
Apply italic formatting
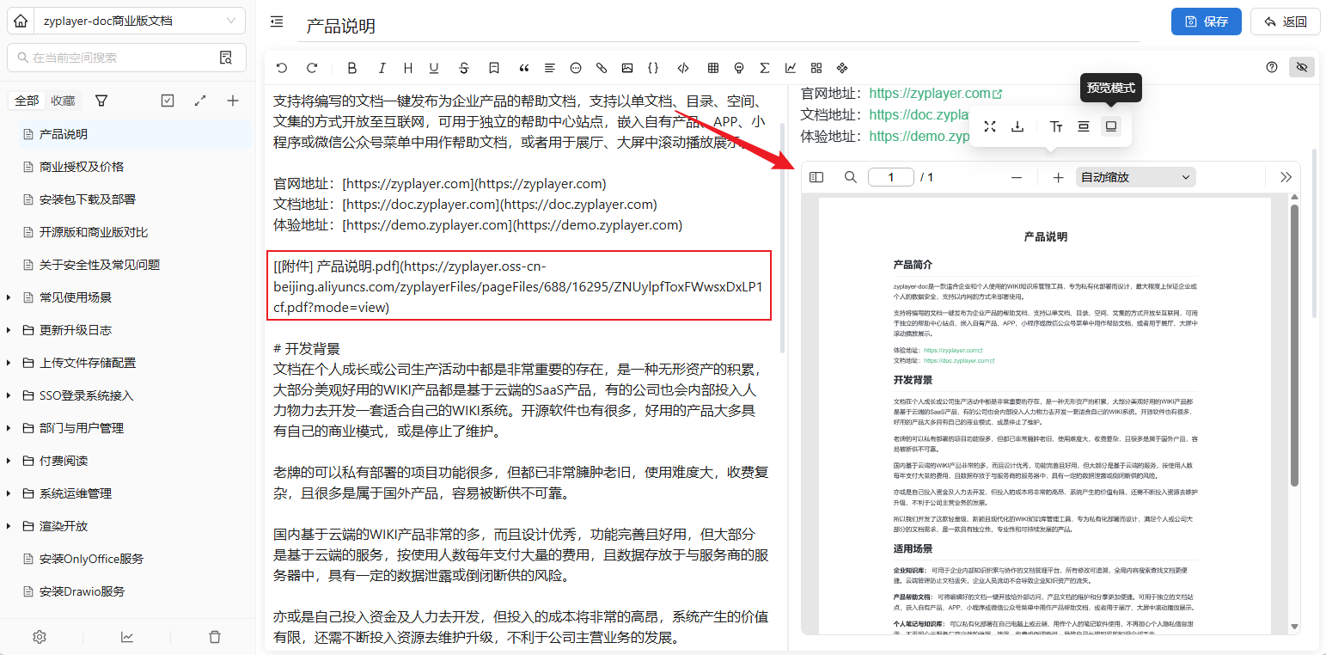[382, 68]
